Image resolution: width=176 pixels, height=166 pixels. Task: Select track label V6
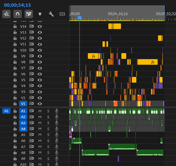click(23, 74)
